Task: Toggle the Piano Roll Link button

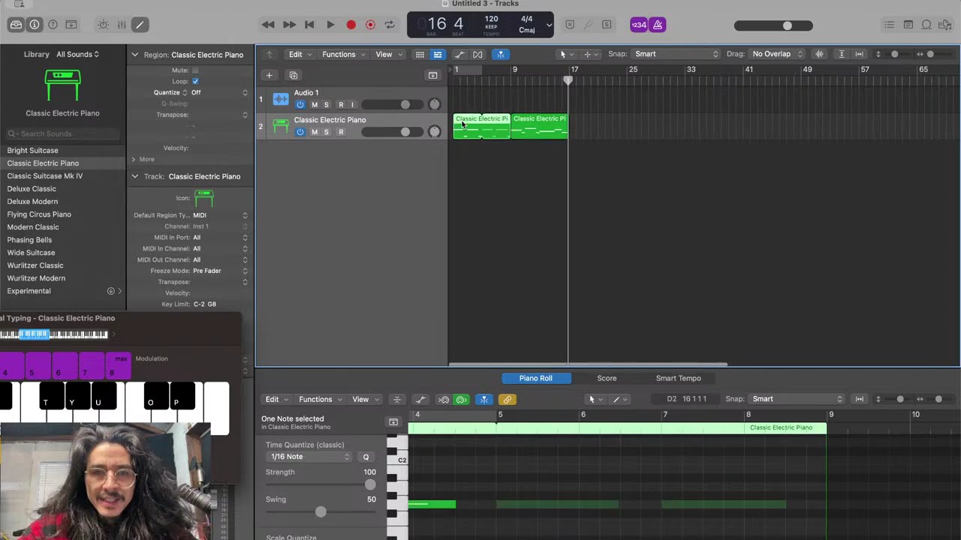Action: click(508, 399)
